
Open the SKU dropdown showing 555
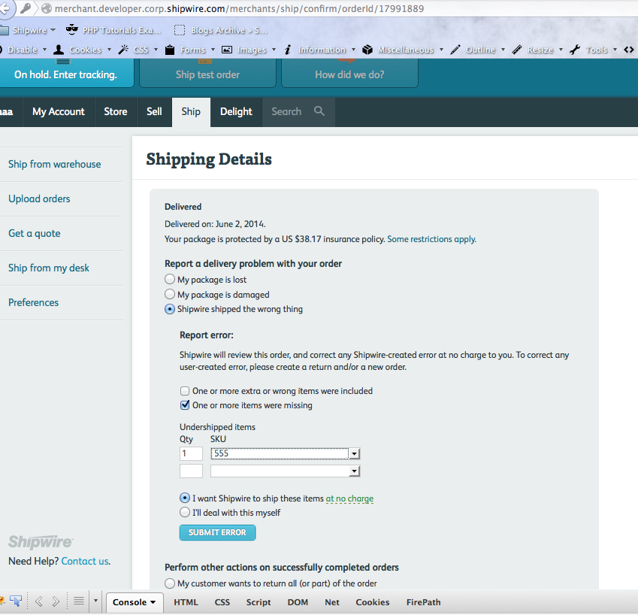pyautogui.click(x=286, y=453)
